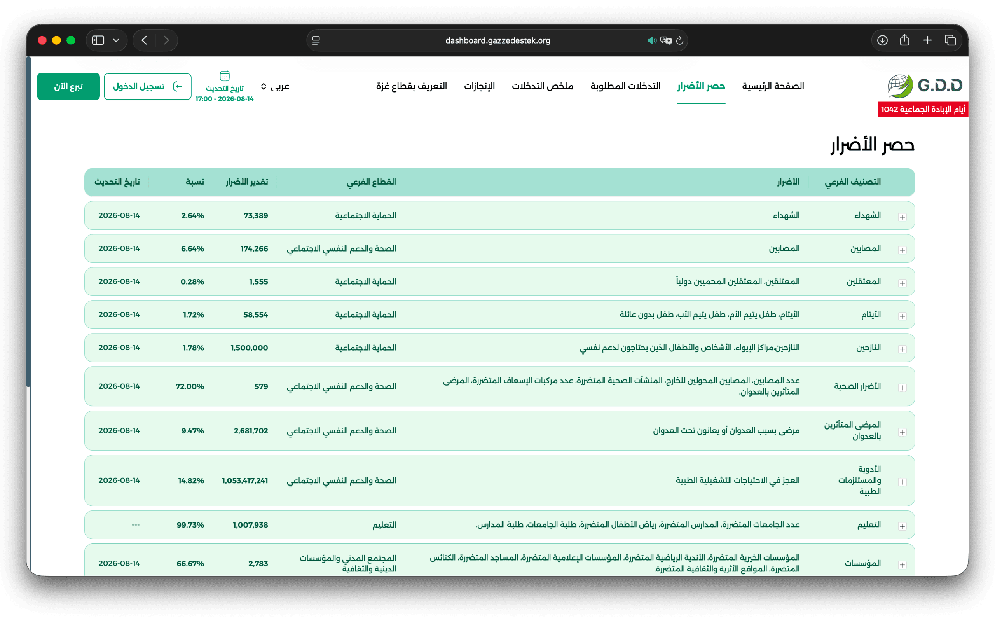
Task: Go to الصفحة الرئيسية tab
Action: (x=773, y=86)
